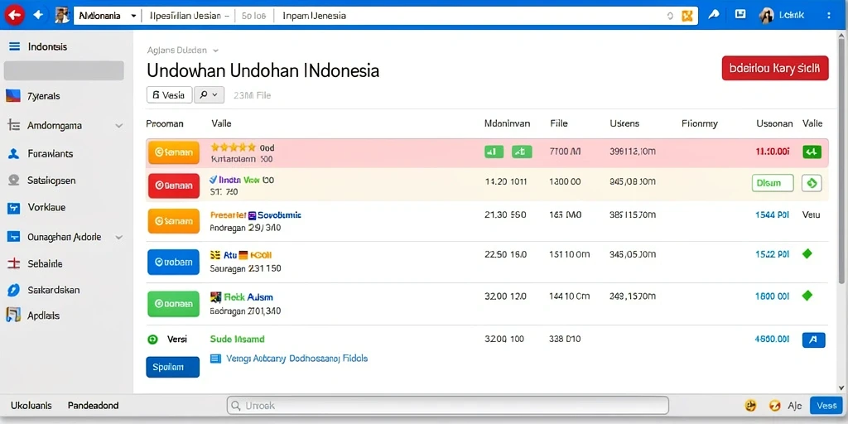The image size is (848, 424).
Task: Click the orange button in the Rurtaroloann row
Action: click(174, 153)
